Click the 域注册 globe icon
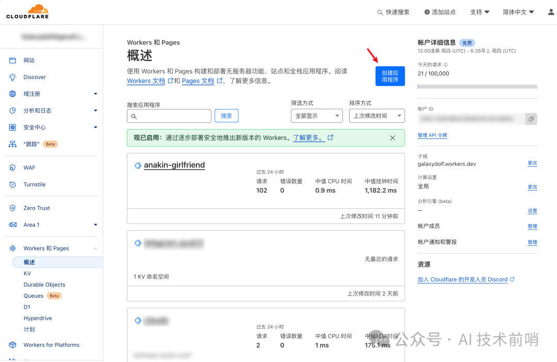 [x=12, y=94]
